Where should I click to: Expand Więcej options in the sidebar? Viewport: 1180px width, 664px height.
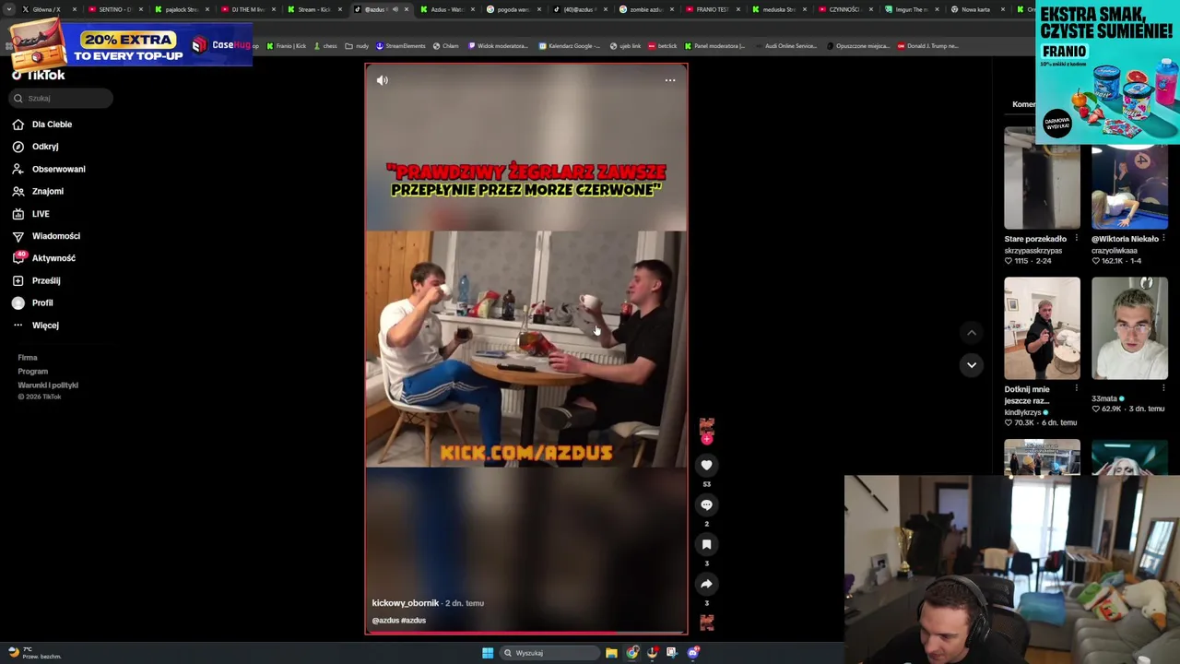pos(36,326)
